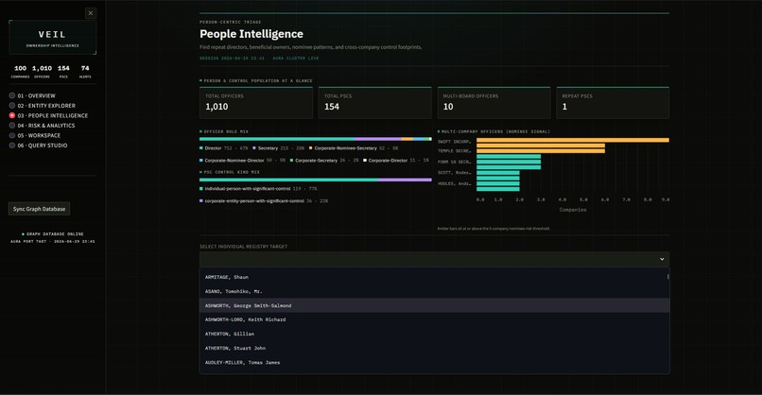Focus the Select Individual Registry Target field
The height and width of the screenshot is (395, 762).
click(434, 259)
